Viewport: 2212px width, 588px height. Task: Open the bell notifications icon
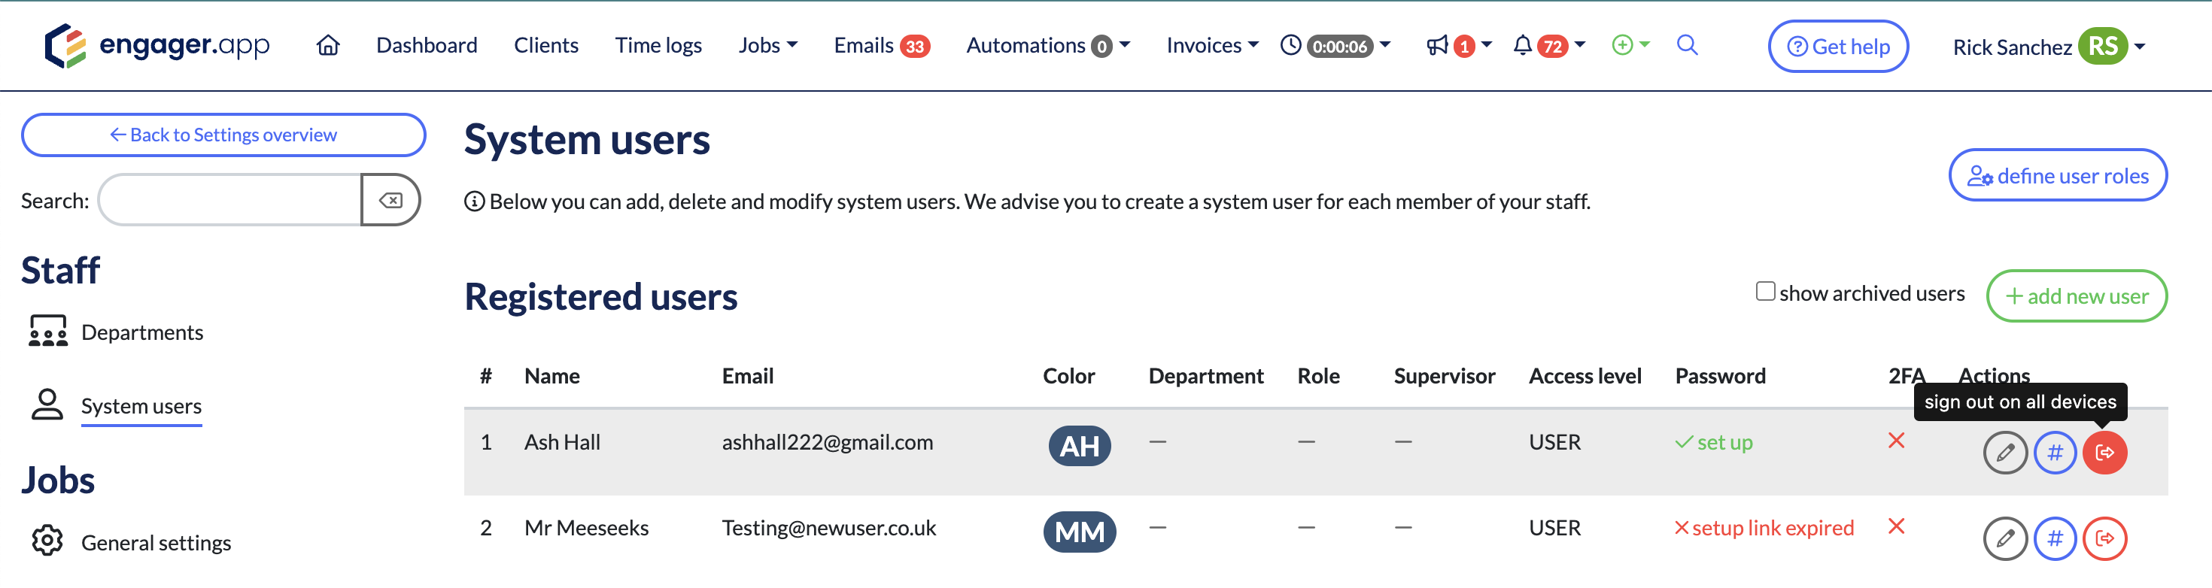(x=1523, y=46)
